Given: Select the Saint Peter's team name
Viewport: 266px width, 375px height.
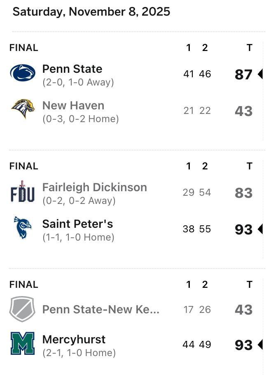Looking at the screenshot, I should pos(77,224).
